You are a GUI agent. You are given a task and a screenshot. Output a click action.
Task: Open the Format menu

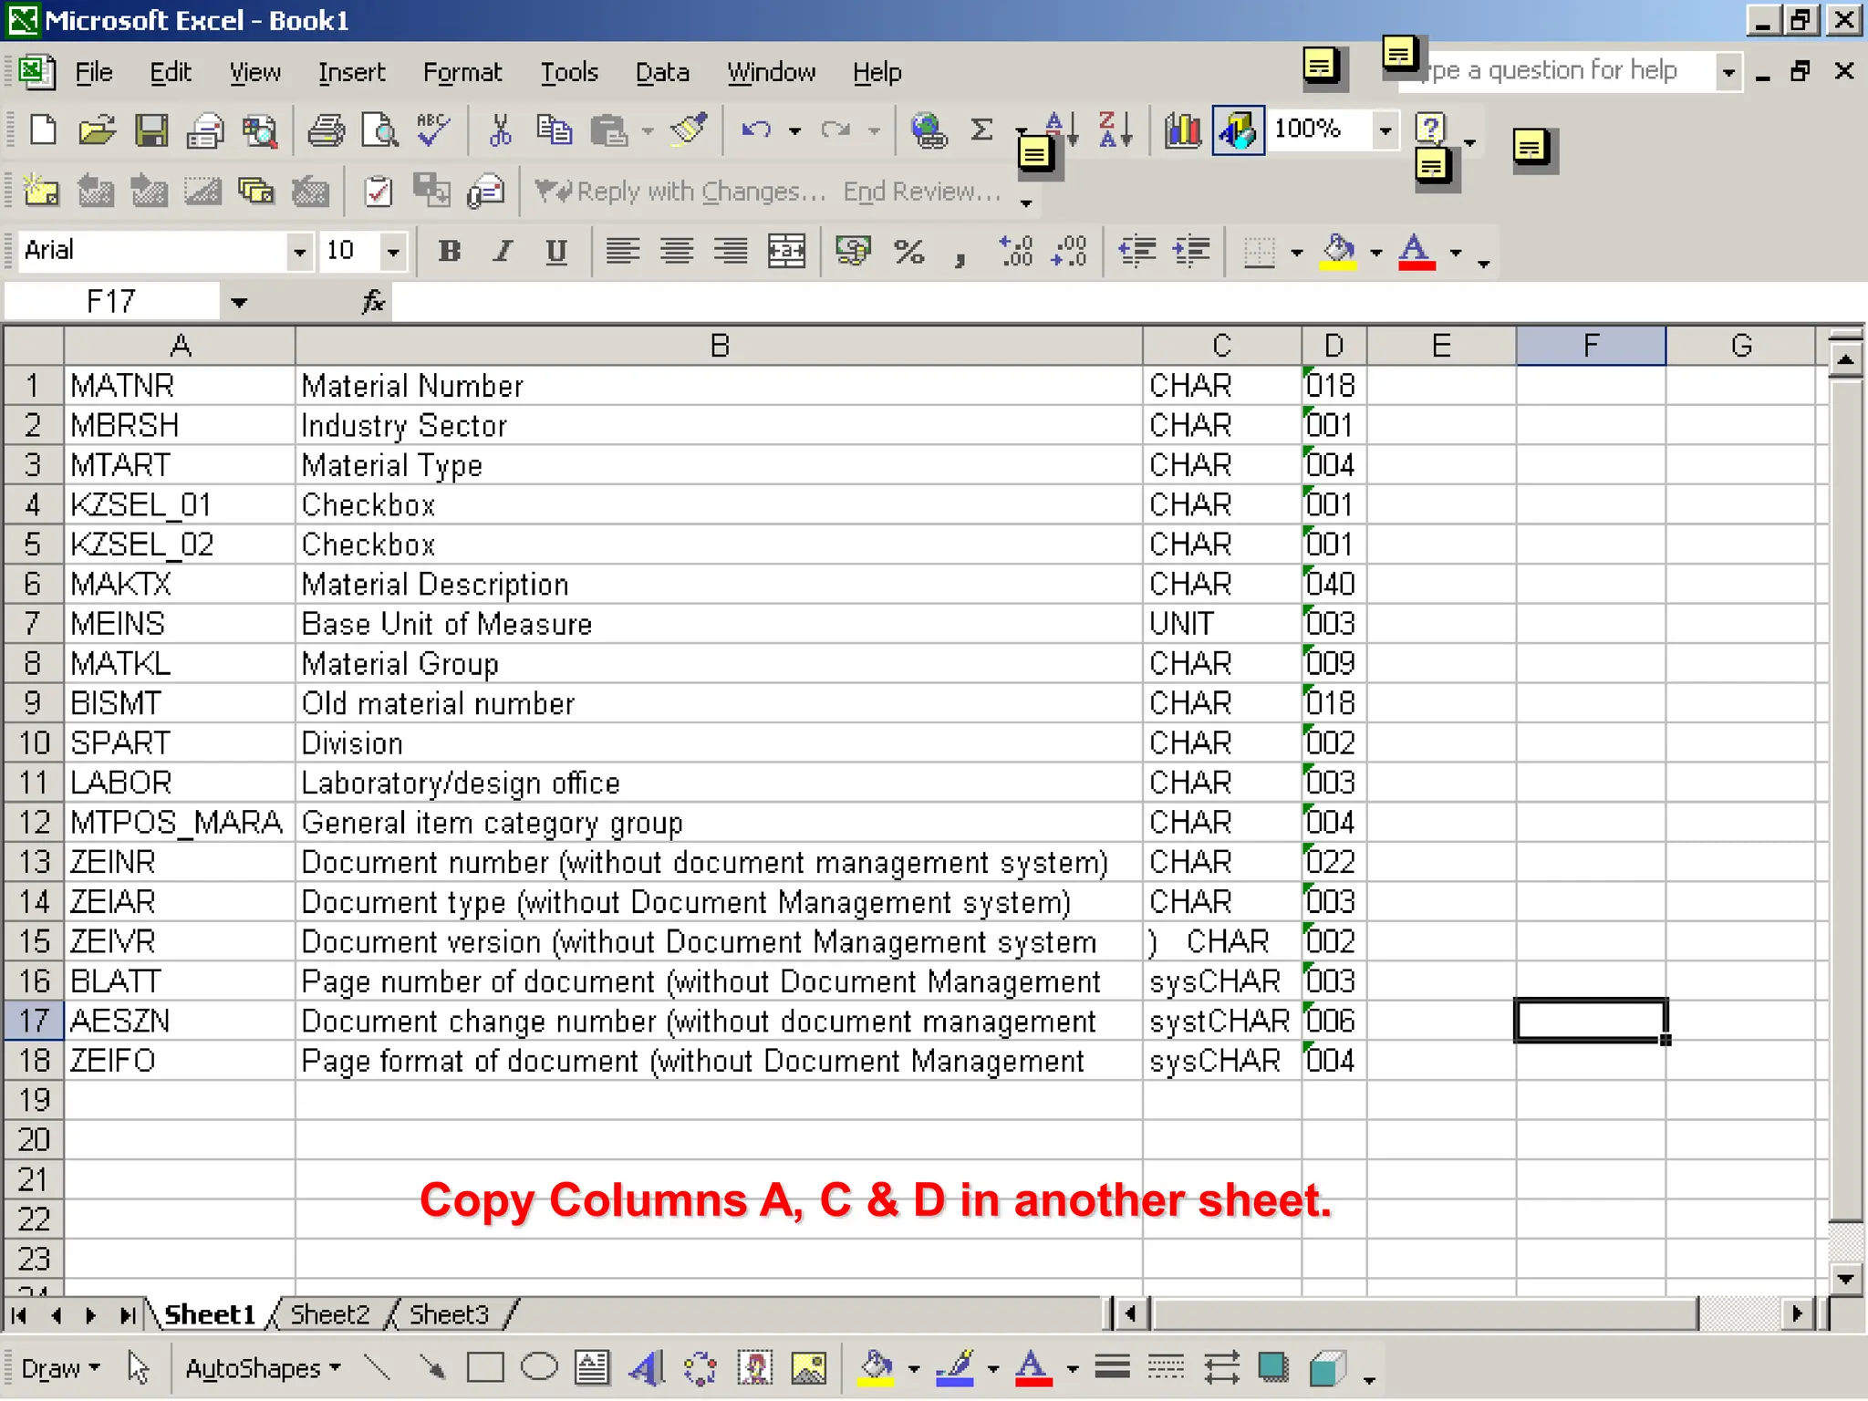[x=462, y=72]
